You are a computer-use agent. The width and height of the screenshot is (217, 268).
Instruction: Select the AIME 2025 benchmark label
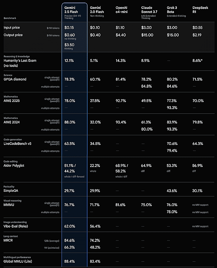click(14, 101)
